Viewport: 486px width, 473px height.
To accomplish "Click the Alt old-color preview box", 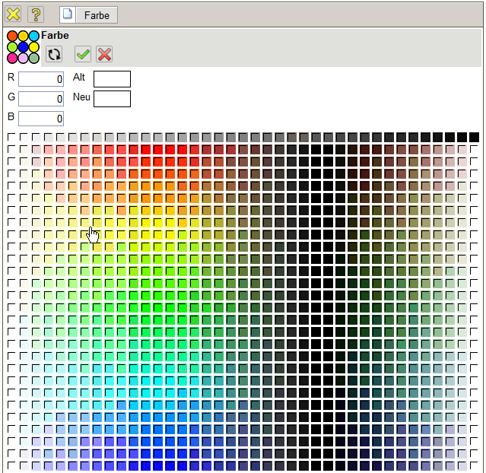I will point(112,79).
